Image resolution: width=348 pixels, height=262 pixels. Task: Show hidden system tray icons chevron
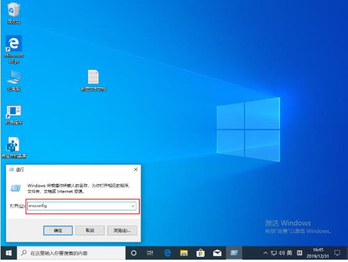[x=266, y=253]
